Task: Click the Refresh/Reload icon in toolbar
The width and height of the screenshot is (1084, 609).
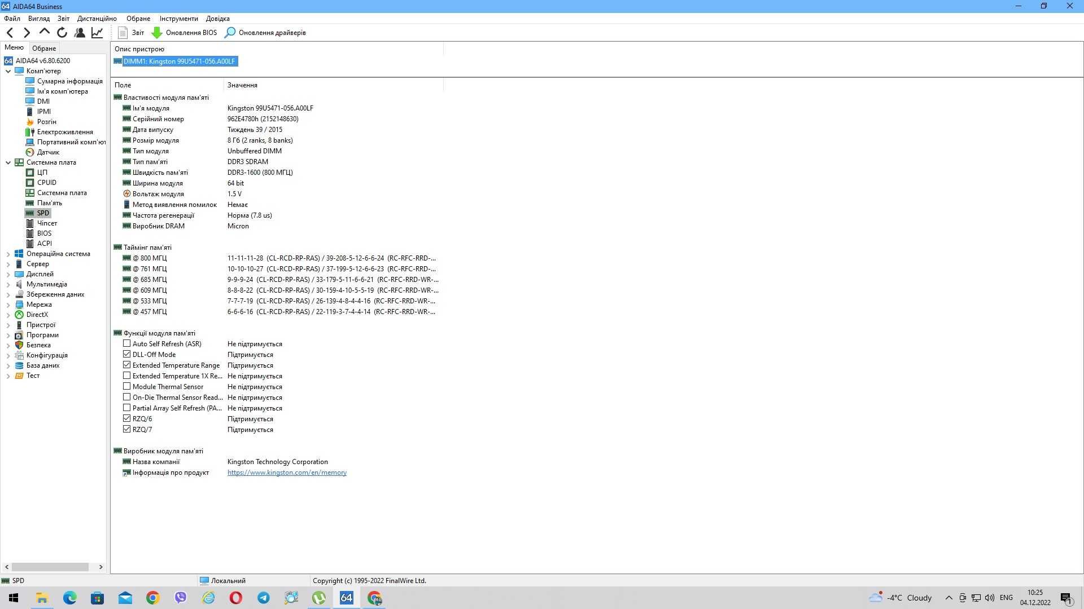Action: 63,32
